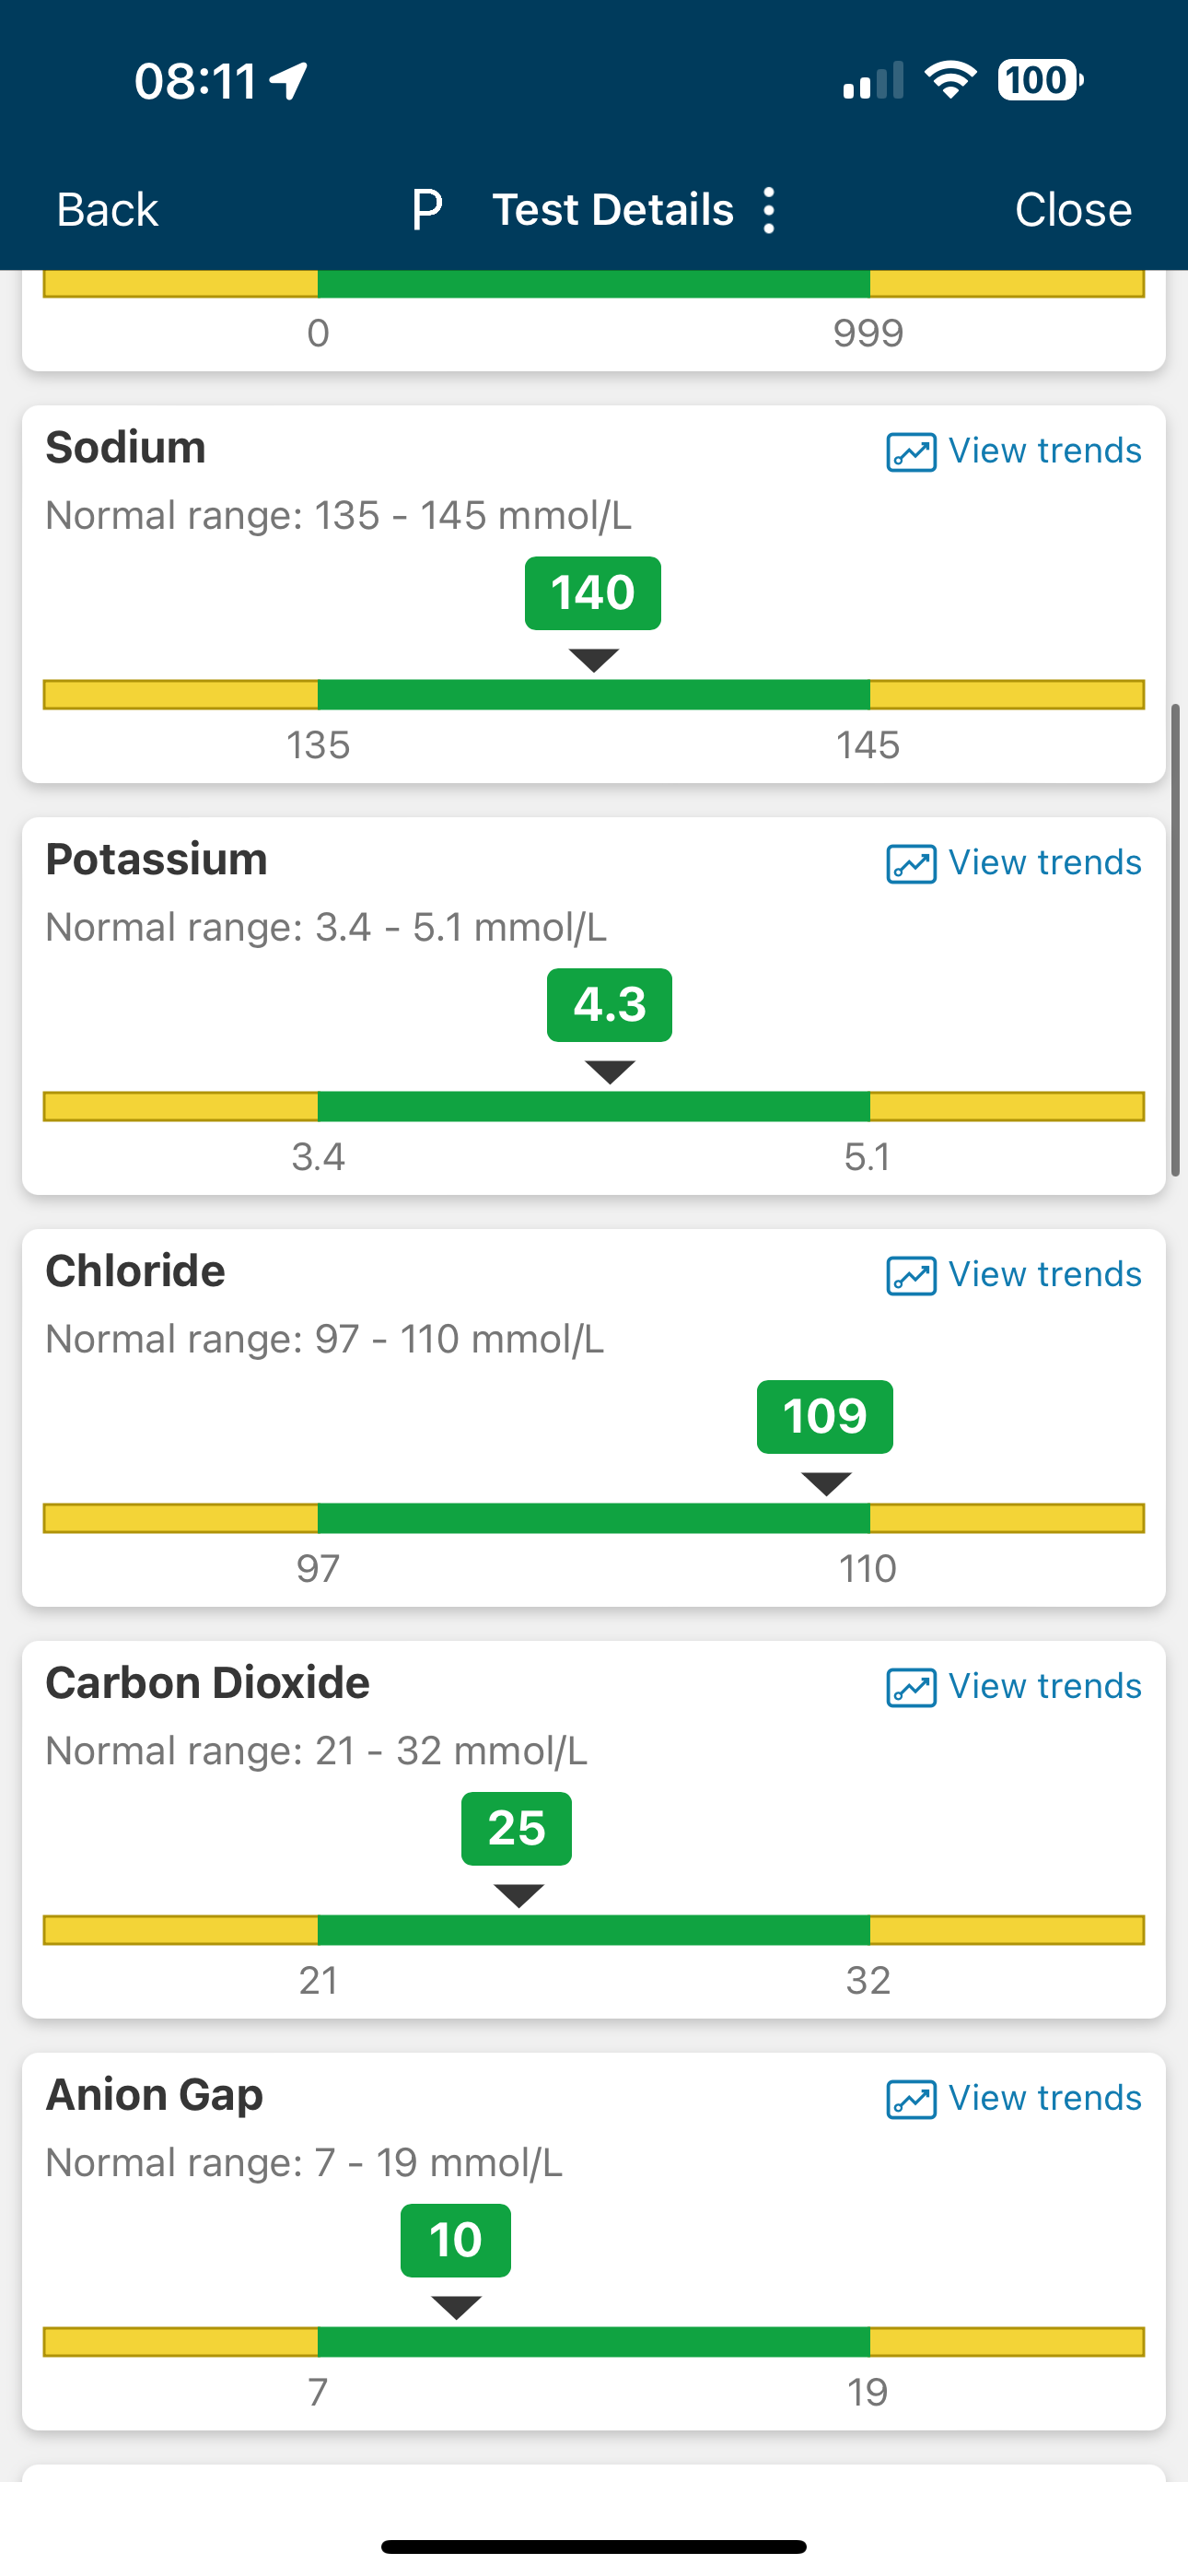The image size is (1188, 2576).
Task: Tap the Chloride range bar near 109 marker
Action: click(x=826, y=1518)
